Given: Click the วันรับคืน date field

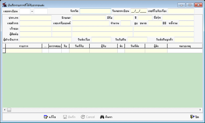Looking at the screenshot, I should coord(138,40).
